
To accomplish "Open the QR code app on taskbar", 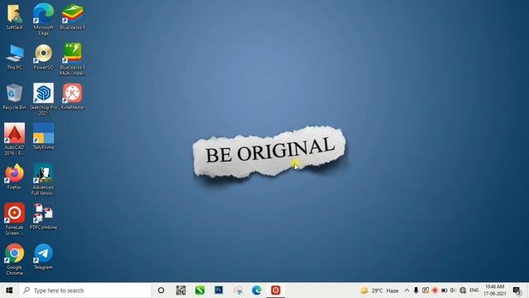I will [x=180, y=291].
